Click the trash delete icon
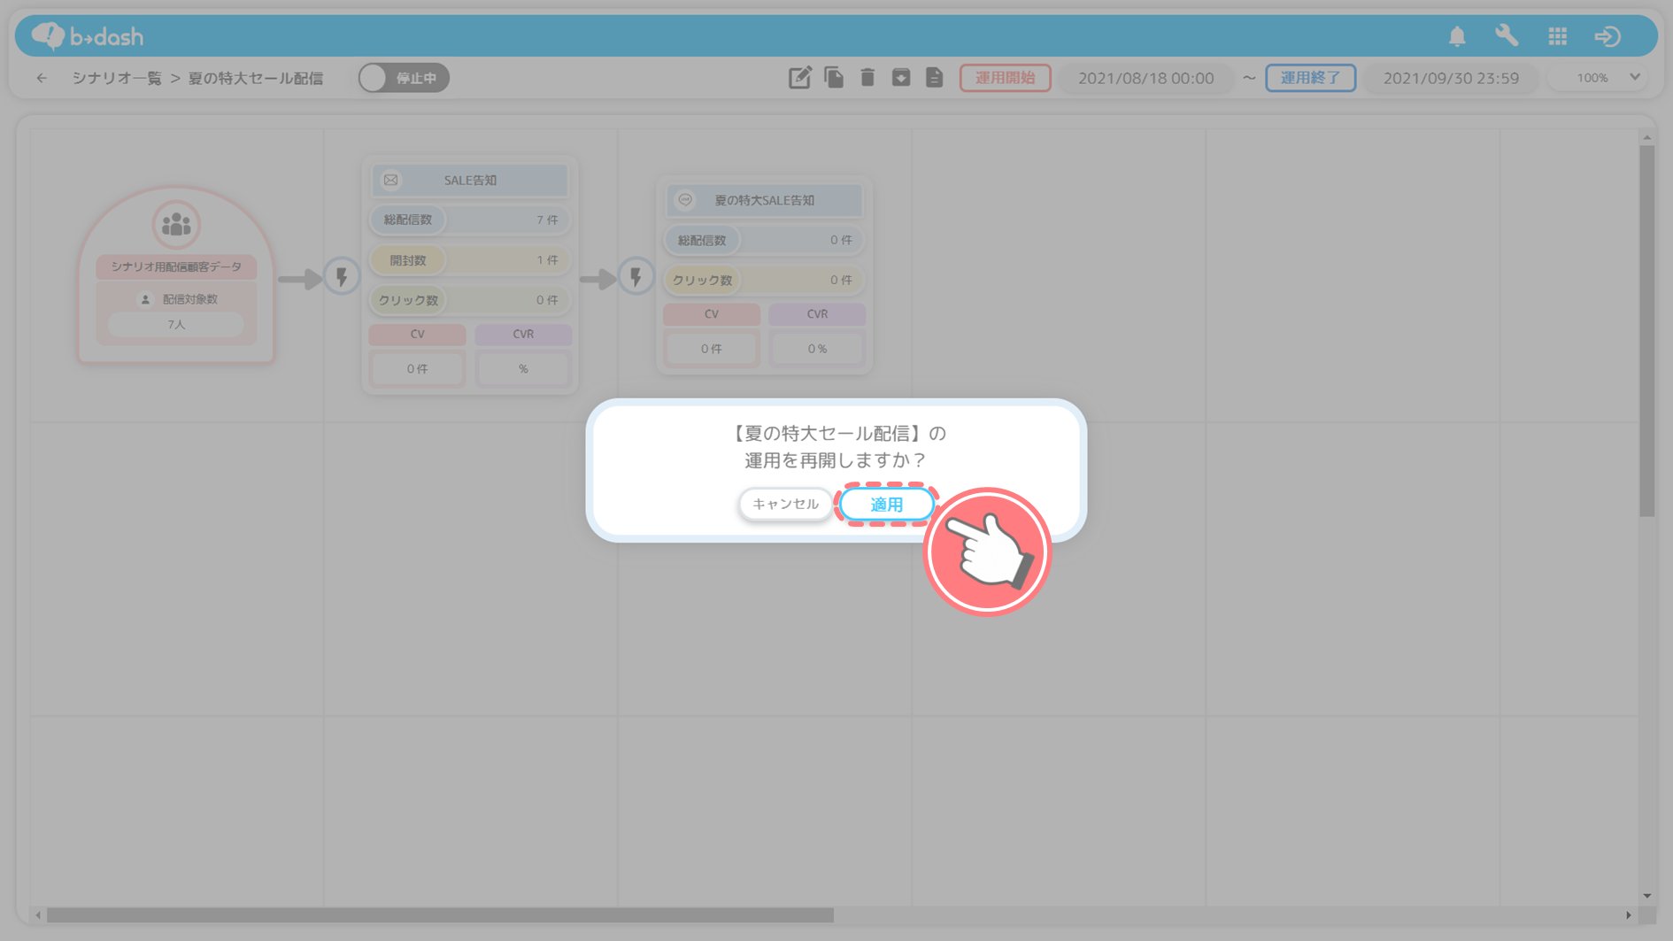Viewport: 1673px width, 941px height. 867,78
